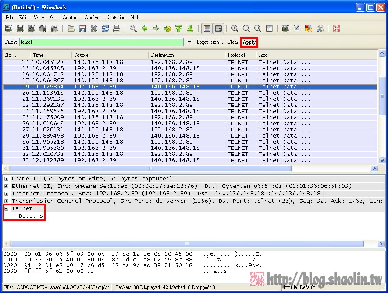Jump to the first packet icon
This screenshot has width=388, height=293.
click(179, 28)
